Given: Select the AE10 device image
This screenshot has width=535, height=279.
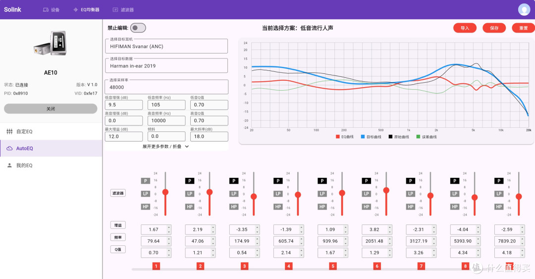Looking at the screenshot, I should pos(51,44).
